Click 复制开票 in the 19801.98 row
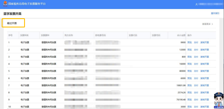Image resolution: width=224 pixels, height=109 pixels. 205,85
